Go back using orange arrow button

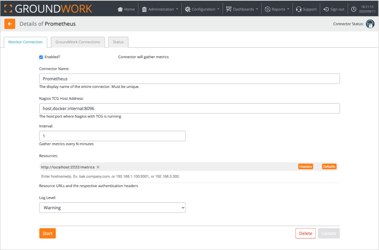click(10, 24)
